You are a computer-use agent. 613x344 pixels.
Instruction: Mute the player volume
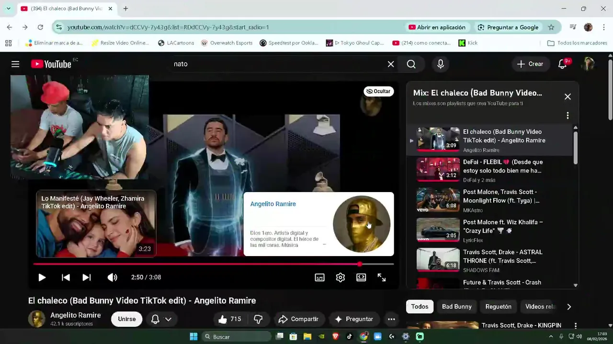click(112, 277)
